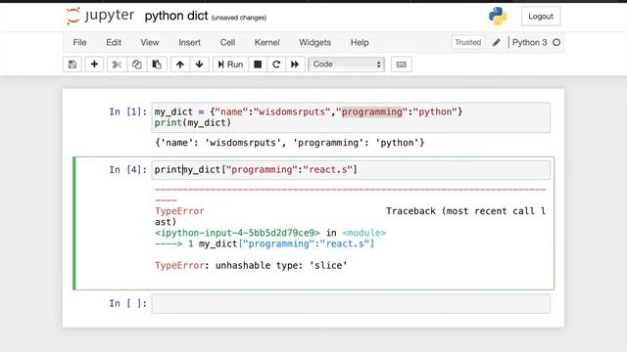Cut selected cells with scissors icon
The image size is (627, 352).
(x=117, y=65)
